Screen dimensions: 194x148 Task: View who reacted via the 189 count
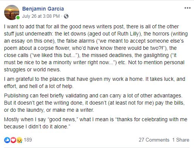coord(28,140)
